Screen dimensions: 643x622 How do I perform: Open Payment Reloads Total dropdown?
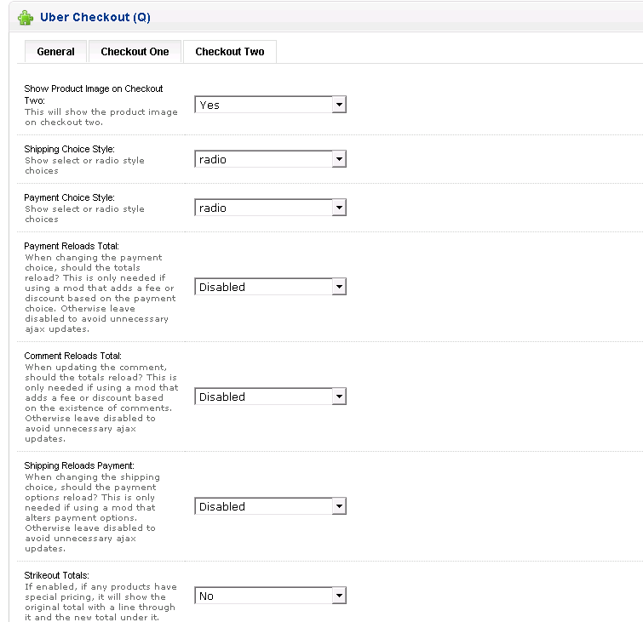point(271,287)
